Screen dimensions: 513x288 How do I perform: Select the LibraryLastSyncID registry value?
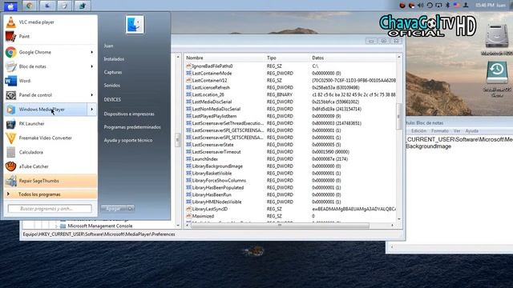[210, 209]
